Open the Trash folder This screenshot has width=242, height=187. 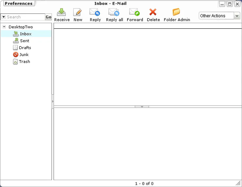(24, 61)
